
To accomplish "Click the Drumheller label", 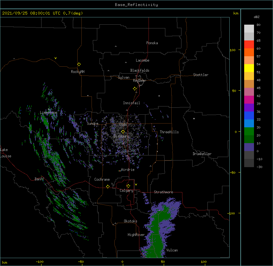I will pos(202,154).
